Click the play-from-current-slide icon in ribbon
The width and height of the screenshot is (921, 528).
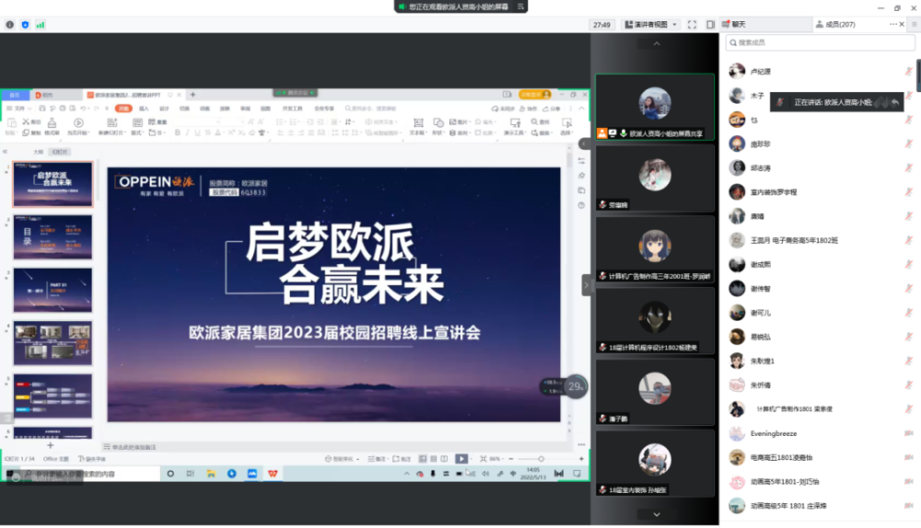78,122
